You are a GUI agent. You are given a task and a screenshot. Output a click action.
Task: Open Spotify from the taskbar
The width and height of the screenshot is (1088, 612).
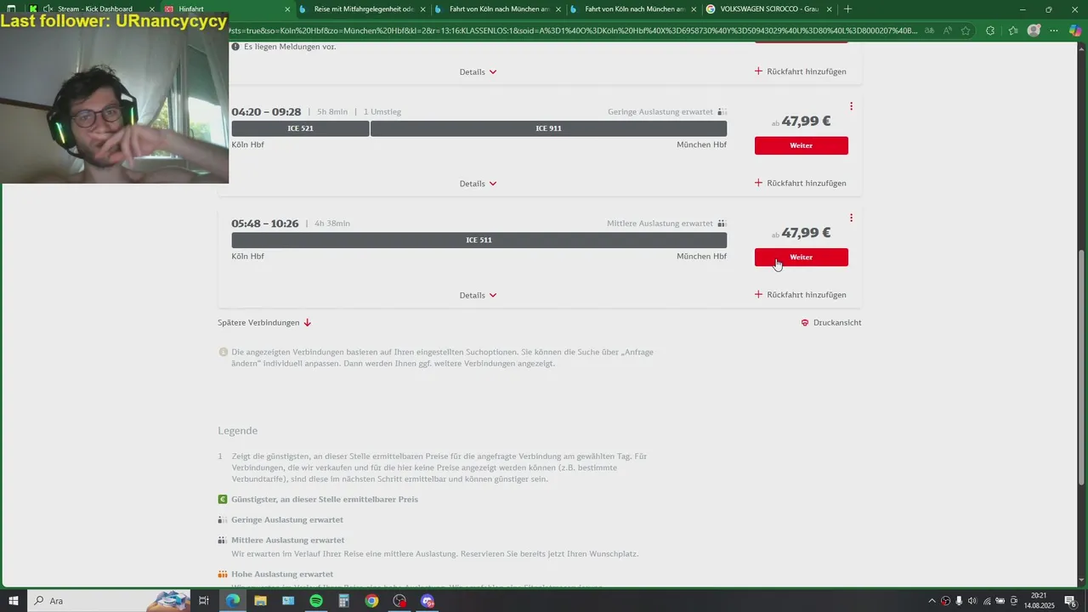pos(315,601)
